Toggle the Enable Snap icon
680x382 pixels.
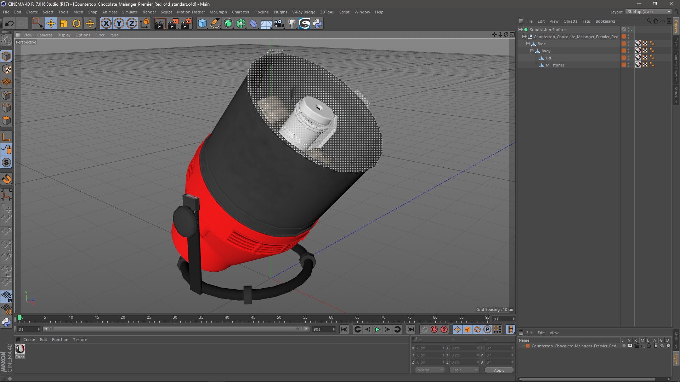6,163
